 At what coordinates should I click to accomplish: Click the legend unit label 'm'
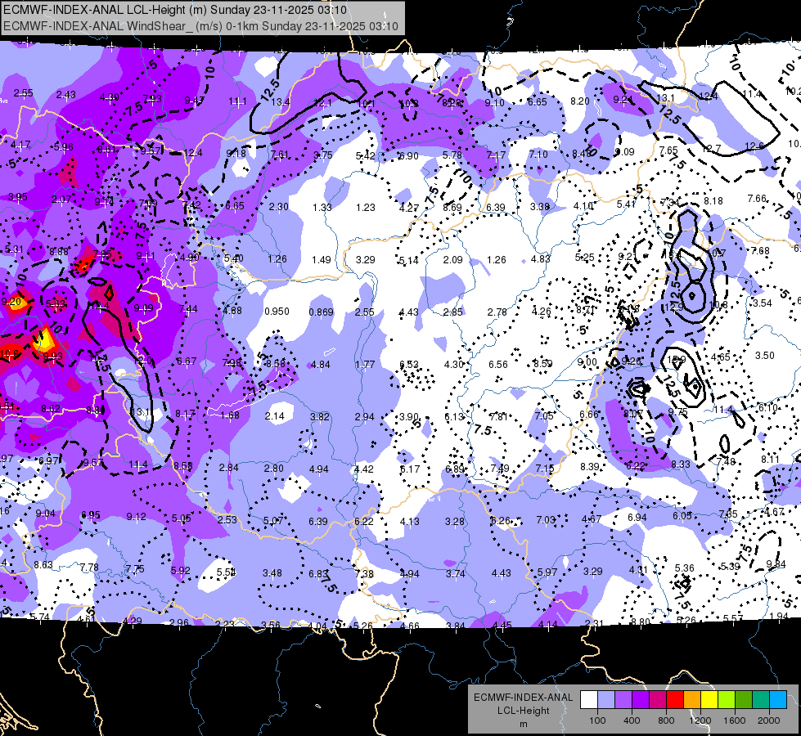(x=523, y=725)
